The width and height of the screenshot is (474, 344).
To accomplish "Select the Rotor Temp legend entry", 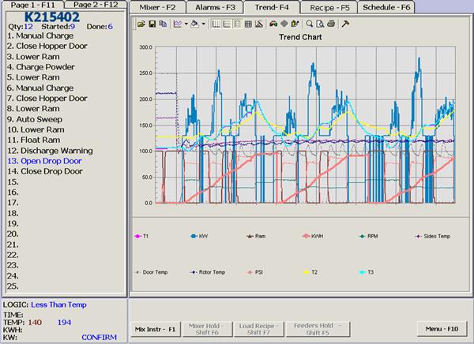I will [208, 272].
